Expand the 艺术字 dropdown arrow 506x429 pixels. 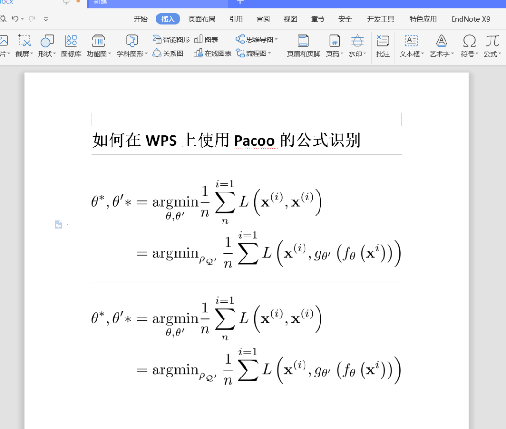452,53
